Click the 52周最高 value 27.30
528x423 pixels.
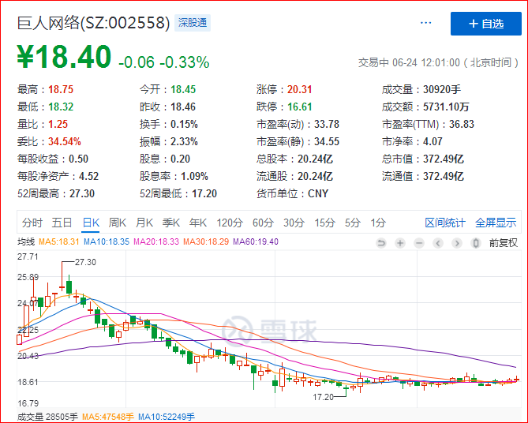(82, 193)
